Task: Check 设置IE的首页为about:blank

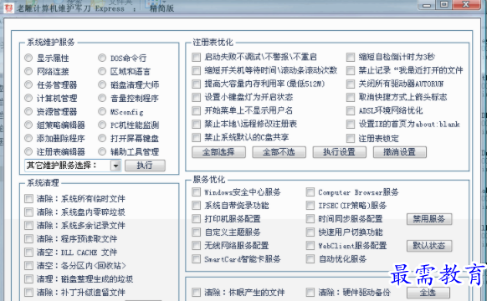Action: click(x=351, y=125)
